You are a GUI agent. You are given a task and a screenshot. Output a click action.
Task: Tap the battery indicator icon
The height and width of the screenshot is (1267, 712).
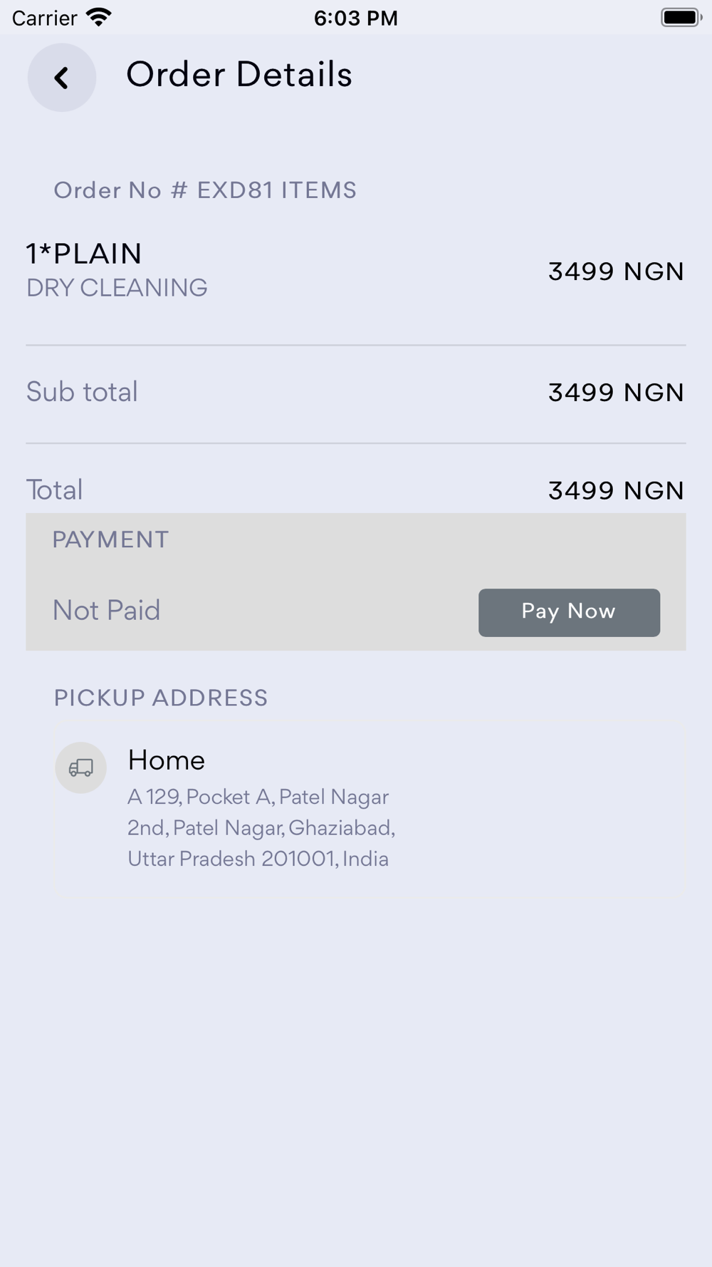point(681,17)
